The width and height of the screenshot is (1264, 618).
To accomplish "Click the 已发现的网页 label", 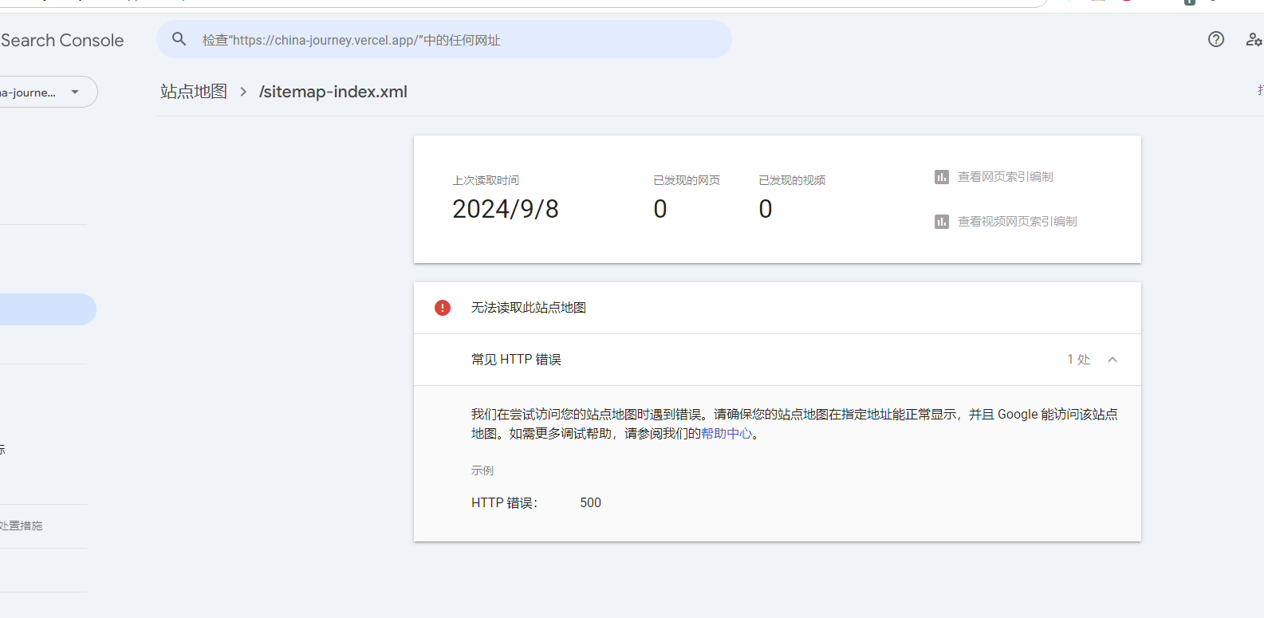I will 687,180.
